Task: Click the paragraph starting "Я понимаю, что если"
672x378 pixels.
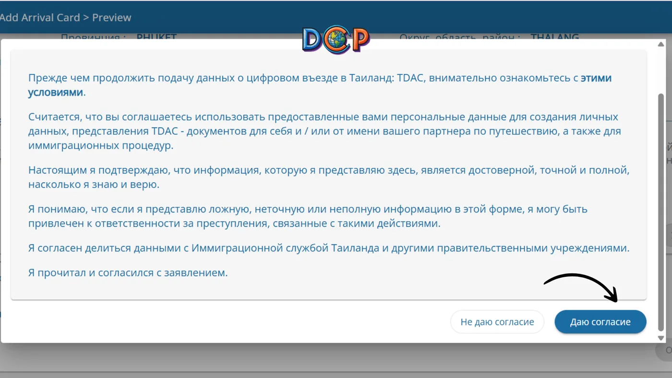Action: [308, 216]
